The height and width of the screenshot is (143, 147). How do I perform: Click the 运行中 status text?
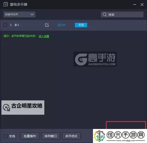click(61, 25)
